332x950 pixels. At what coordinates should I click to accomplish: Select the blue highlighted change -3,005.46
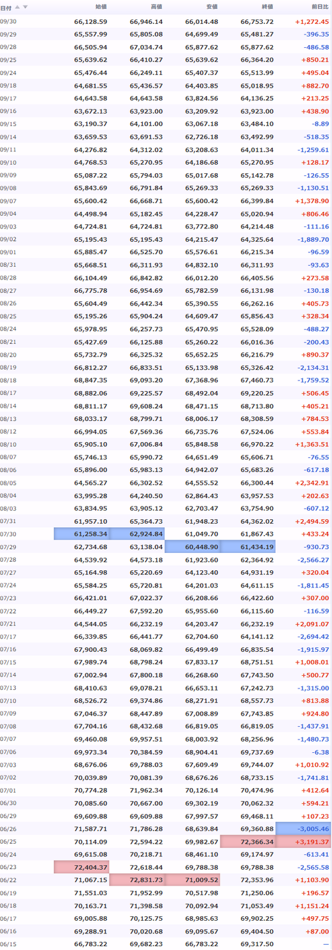tap(303, 829)
